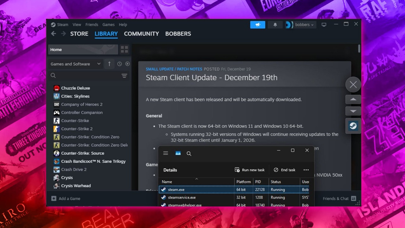Open the Friends menu
This screenshot has width=405, height=228.
click(x=91, y=25)
